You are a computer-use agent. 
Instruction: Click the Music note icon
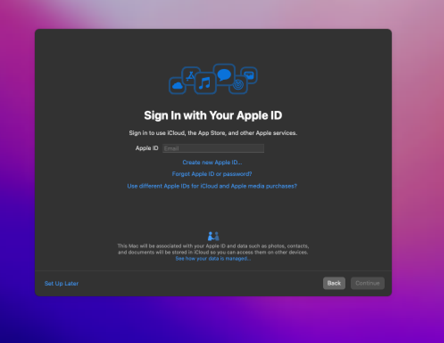[x=205, y=83]
